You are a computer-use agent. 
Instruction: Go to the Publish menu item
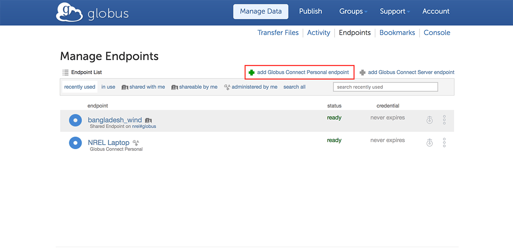tap(310, 11)
